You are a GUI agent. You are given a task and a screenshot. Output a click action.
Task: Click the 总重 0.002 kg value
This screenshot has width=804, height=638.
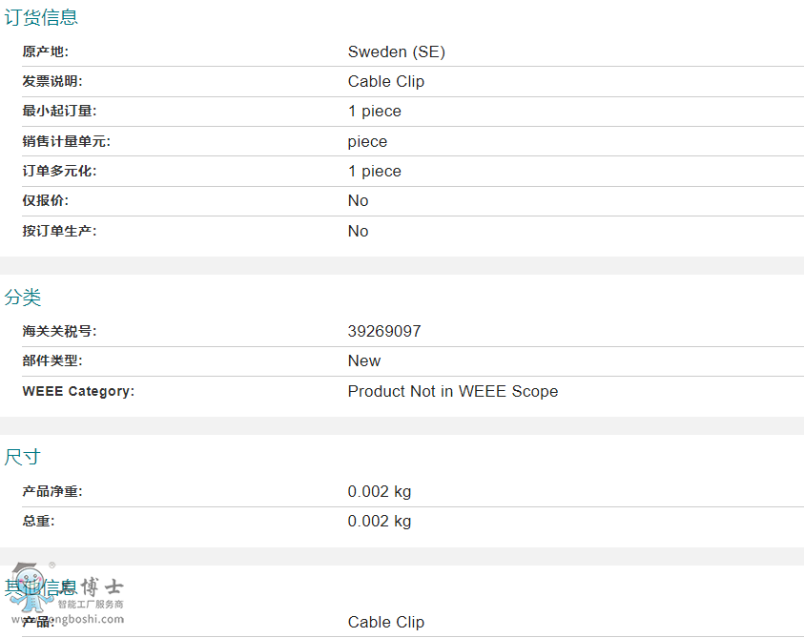click(x=380, y=521)
